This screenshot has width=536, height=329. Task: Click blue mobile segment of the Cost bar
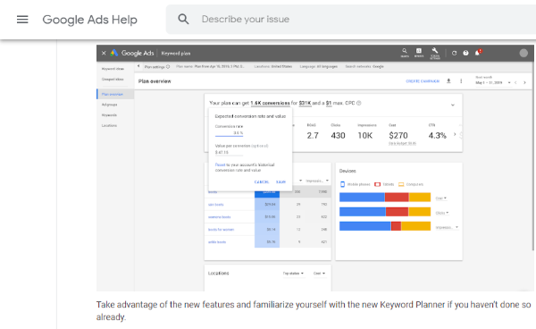pyautogui.click(x=362, y=198)
